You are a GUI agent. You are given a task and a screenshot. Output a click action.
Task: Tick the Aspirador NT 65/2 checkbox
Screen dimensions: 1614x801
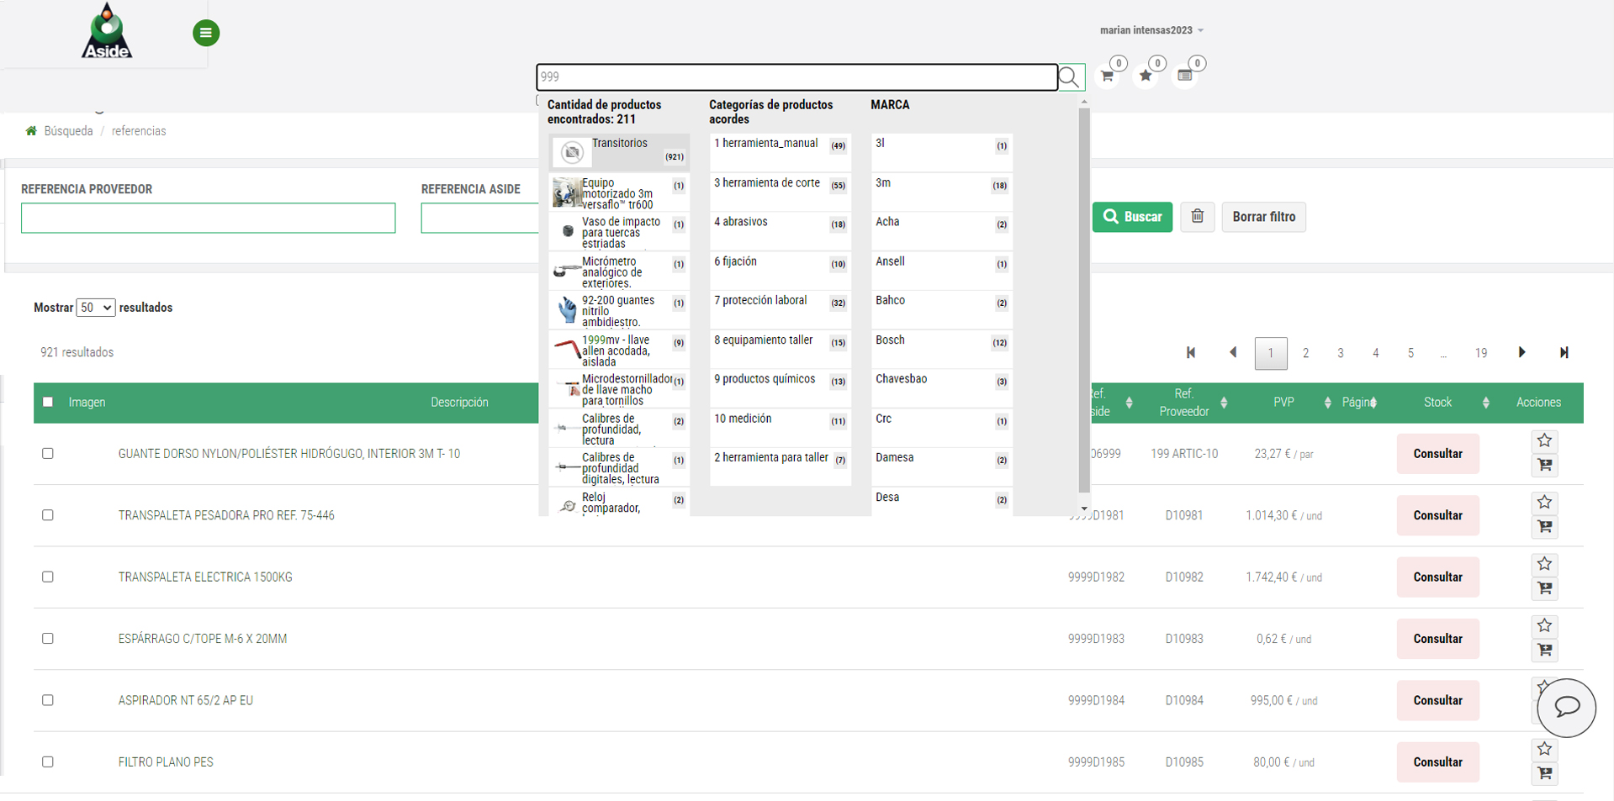48,700
